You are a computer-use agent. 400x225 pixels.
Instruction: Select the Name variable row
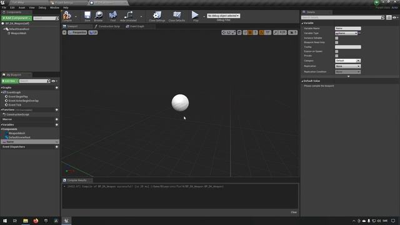tap(30, 142)
